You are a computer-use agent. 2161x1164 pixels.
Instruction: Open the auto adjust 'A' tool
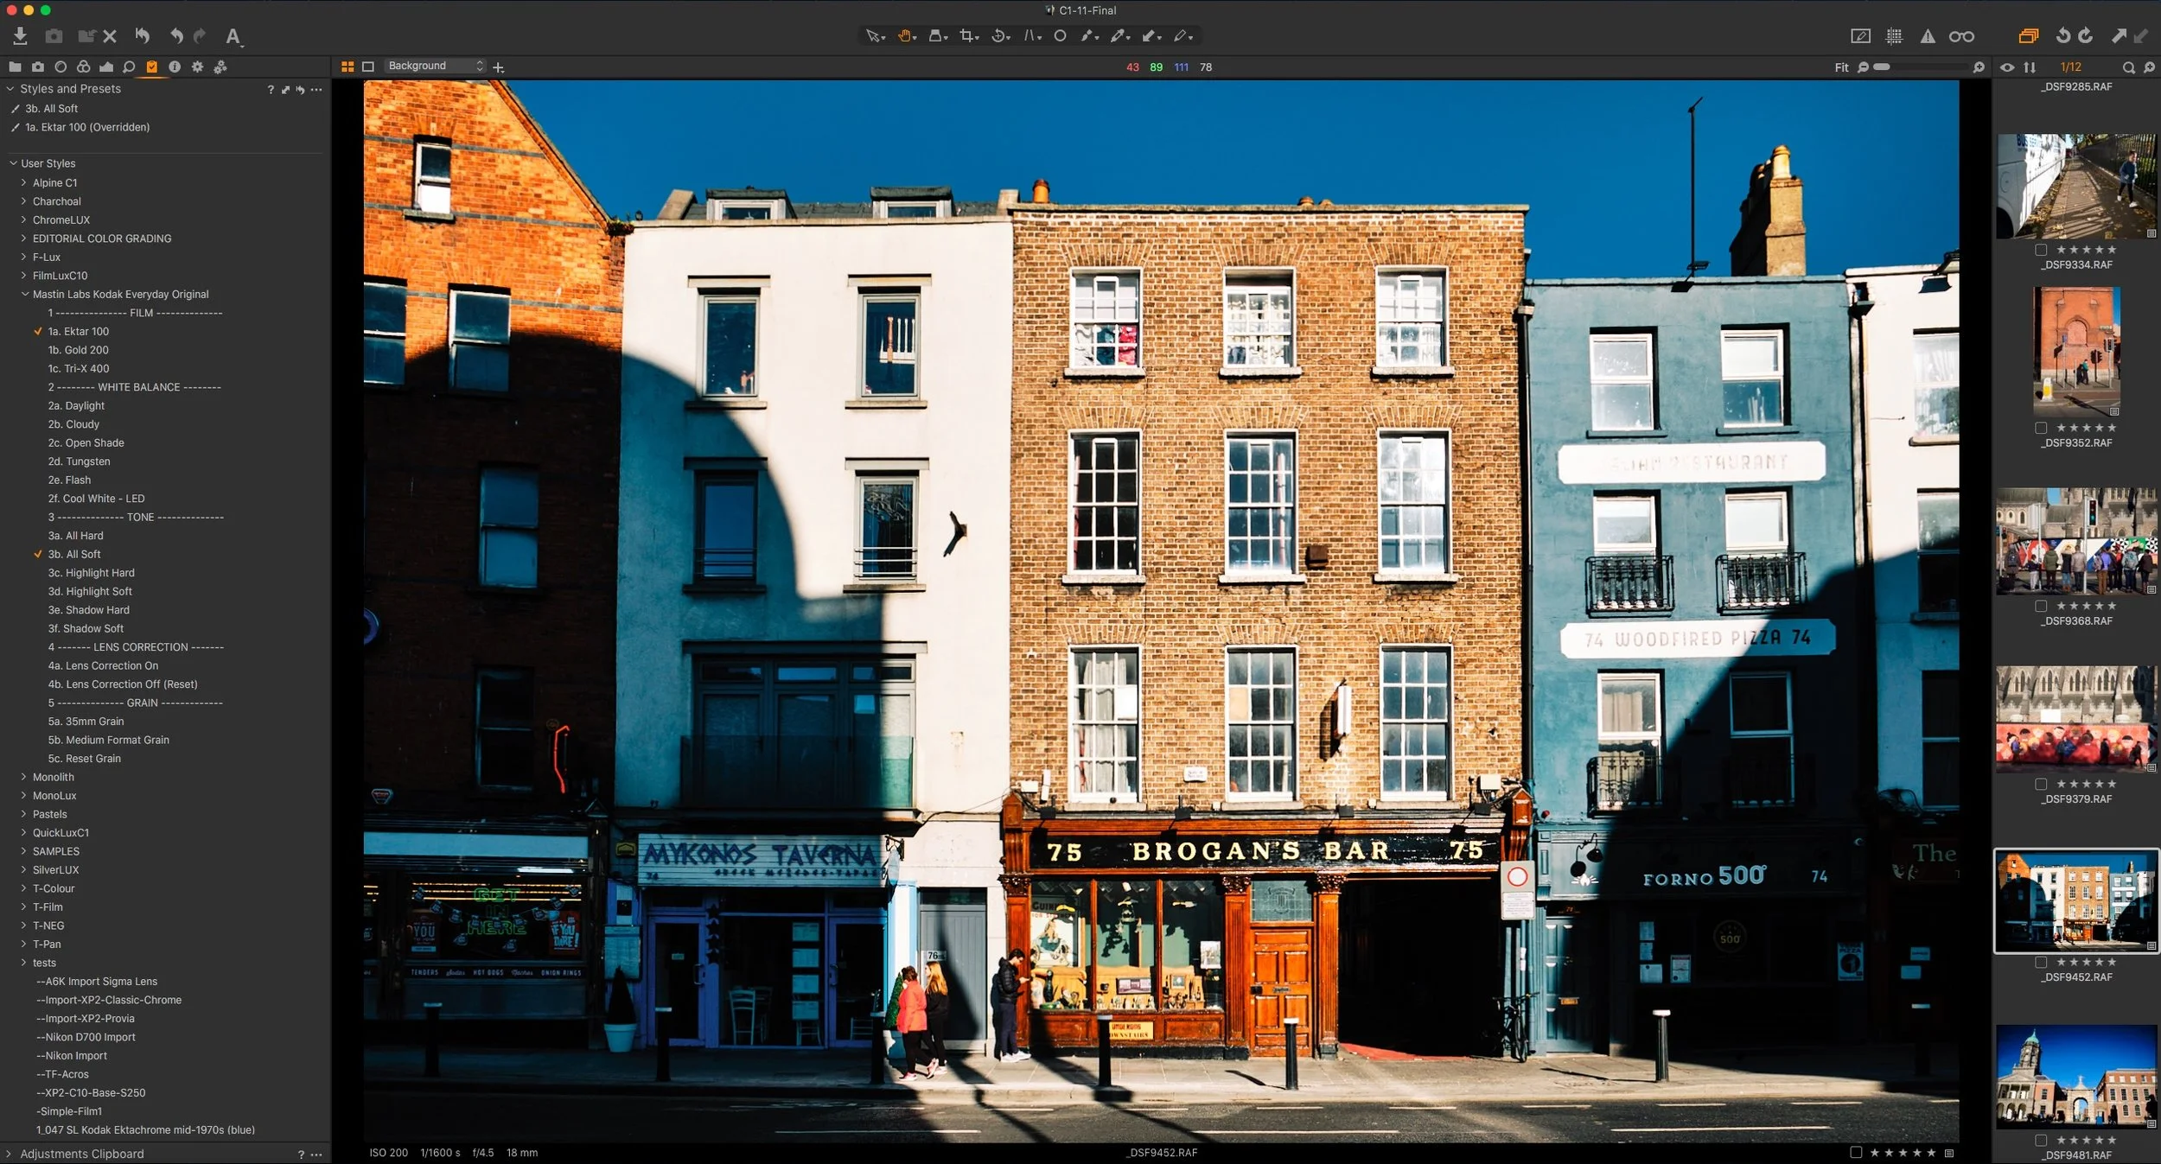pyautogui.click(x=233, y=36)
